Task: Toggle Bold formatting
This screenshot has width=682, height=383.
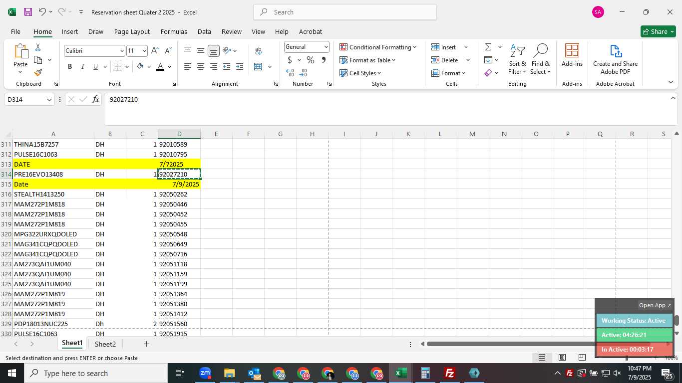Action: pyautogui.click(x=70, y=66)
